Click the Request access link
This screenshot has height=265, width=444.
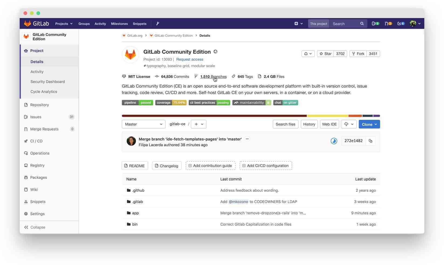click(x=190, y=59)
